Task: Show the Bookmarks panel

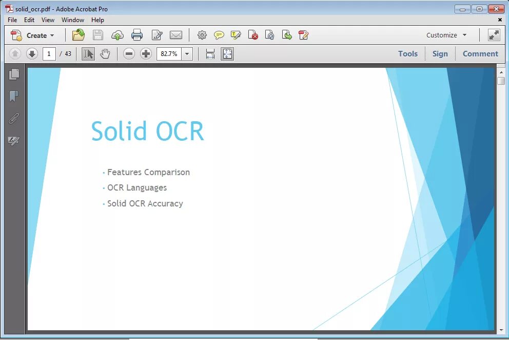Action: [14, 96]
